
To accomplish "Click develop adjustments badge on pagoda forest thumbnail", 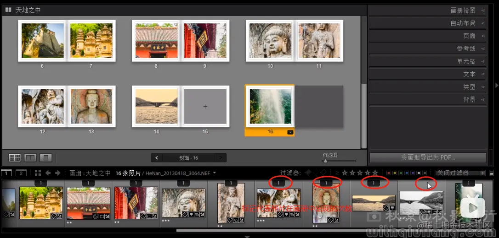I will point(59,215).
